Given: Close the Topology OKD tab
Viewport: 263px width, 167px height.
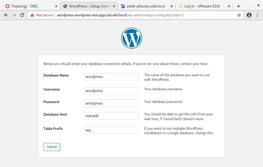Looking at the screenshot, I should (x=56, y=6).
